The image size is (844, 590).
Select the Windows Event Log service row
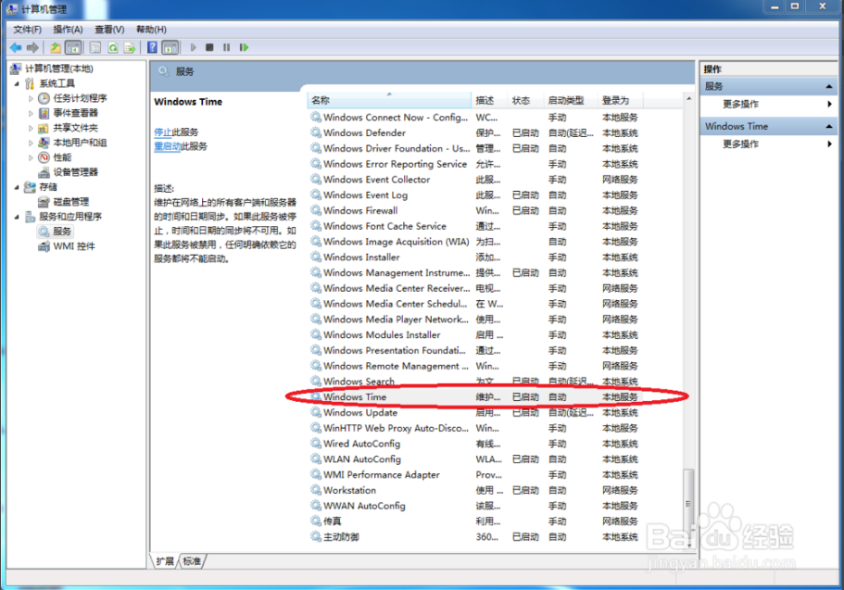[474, 195]
